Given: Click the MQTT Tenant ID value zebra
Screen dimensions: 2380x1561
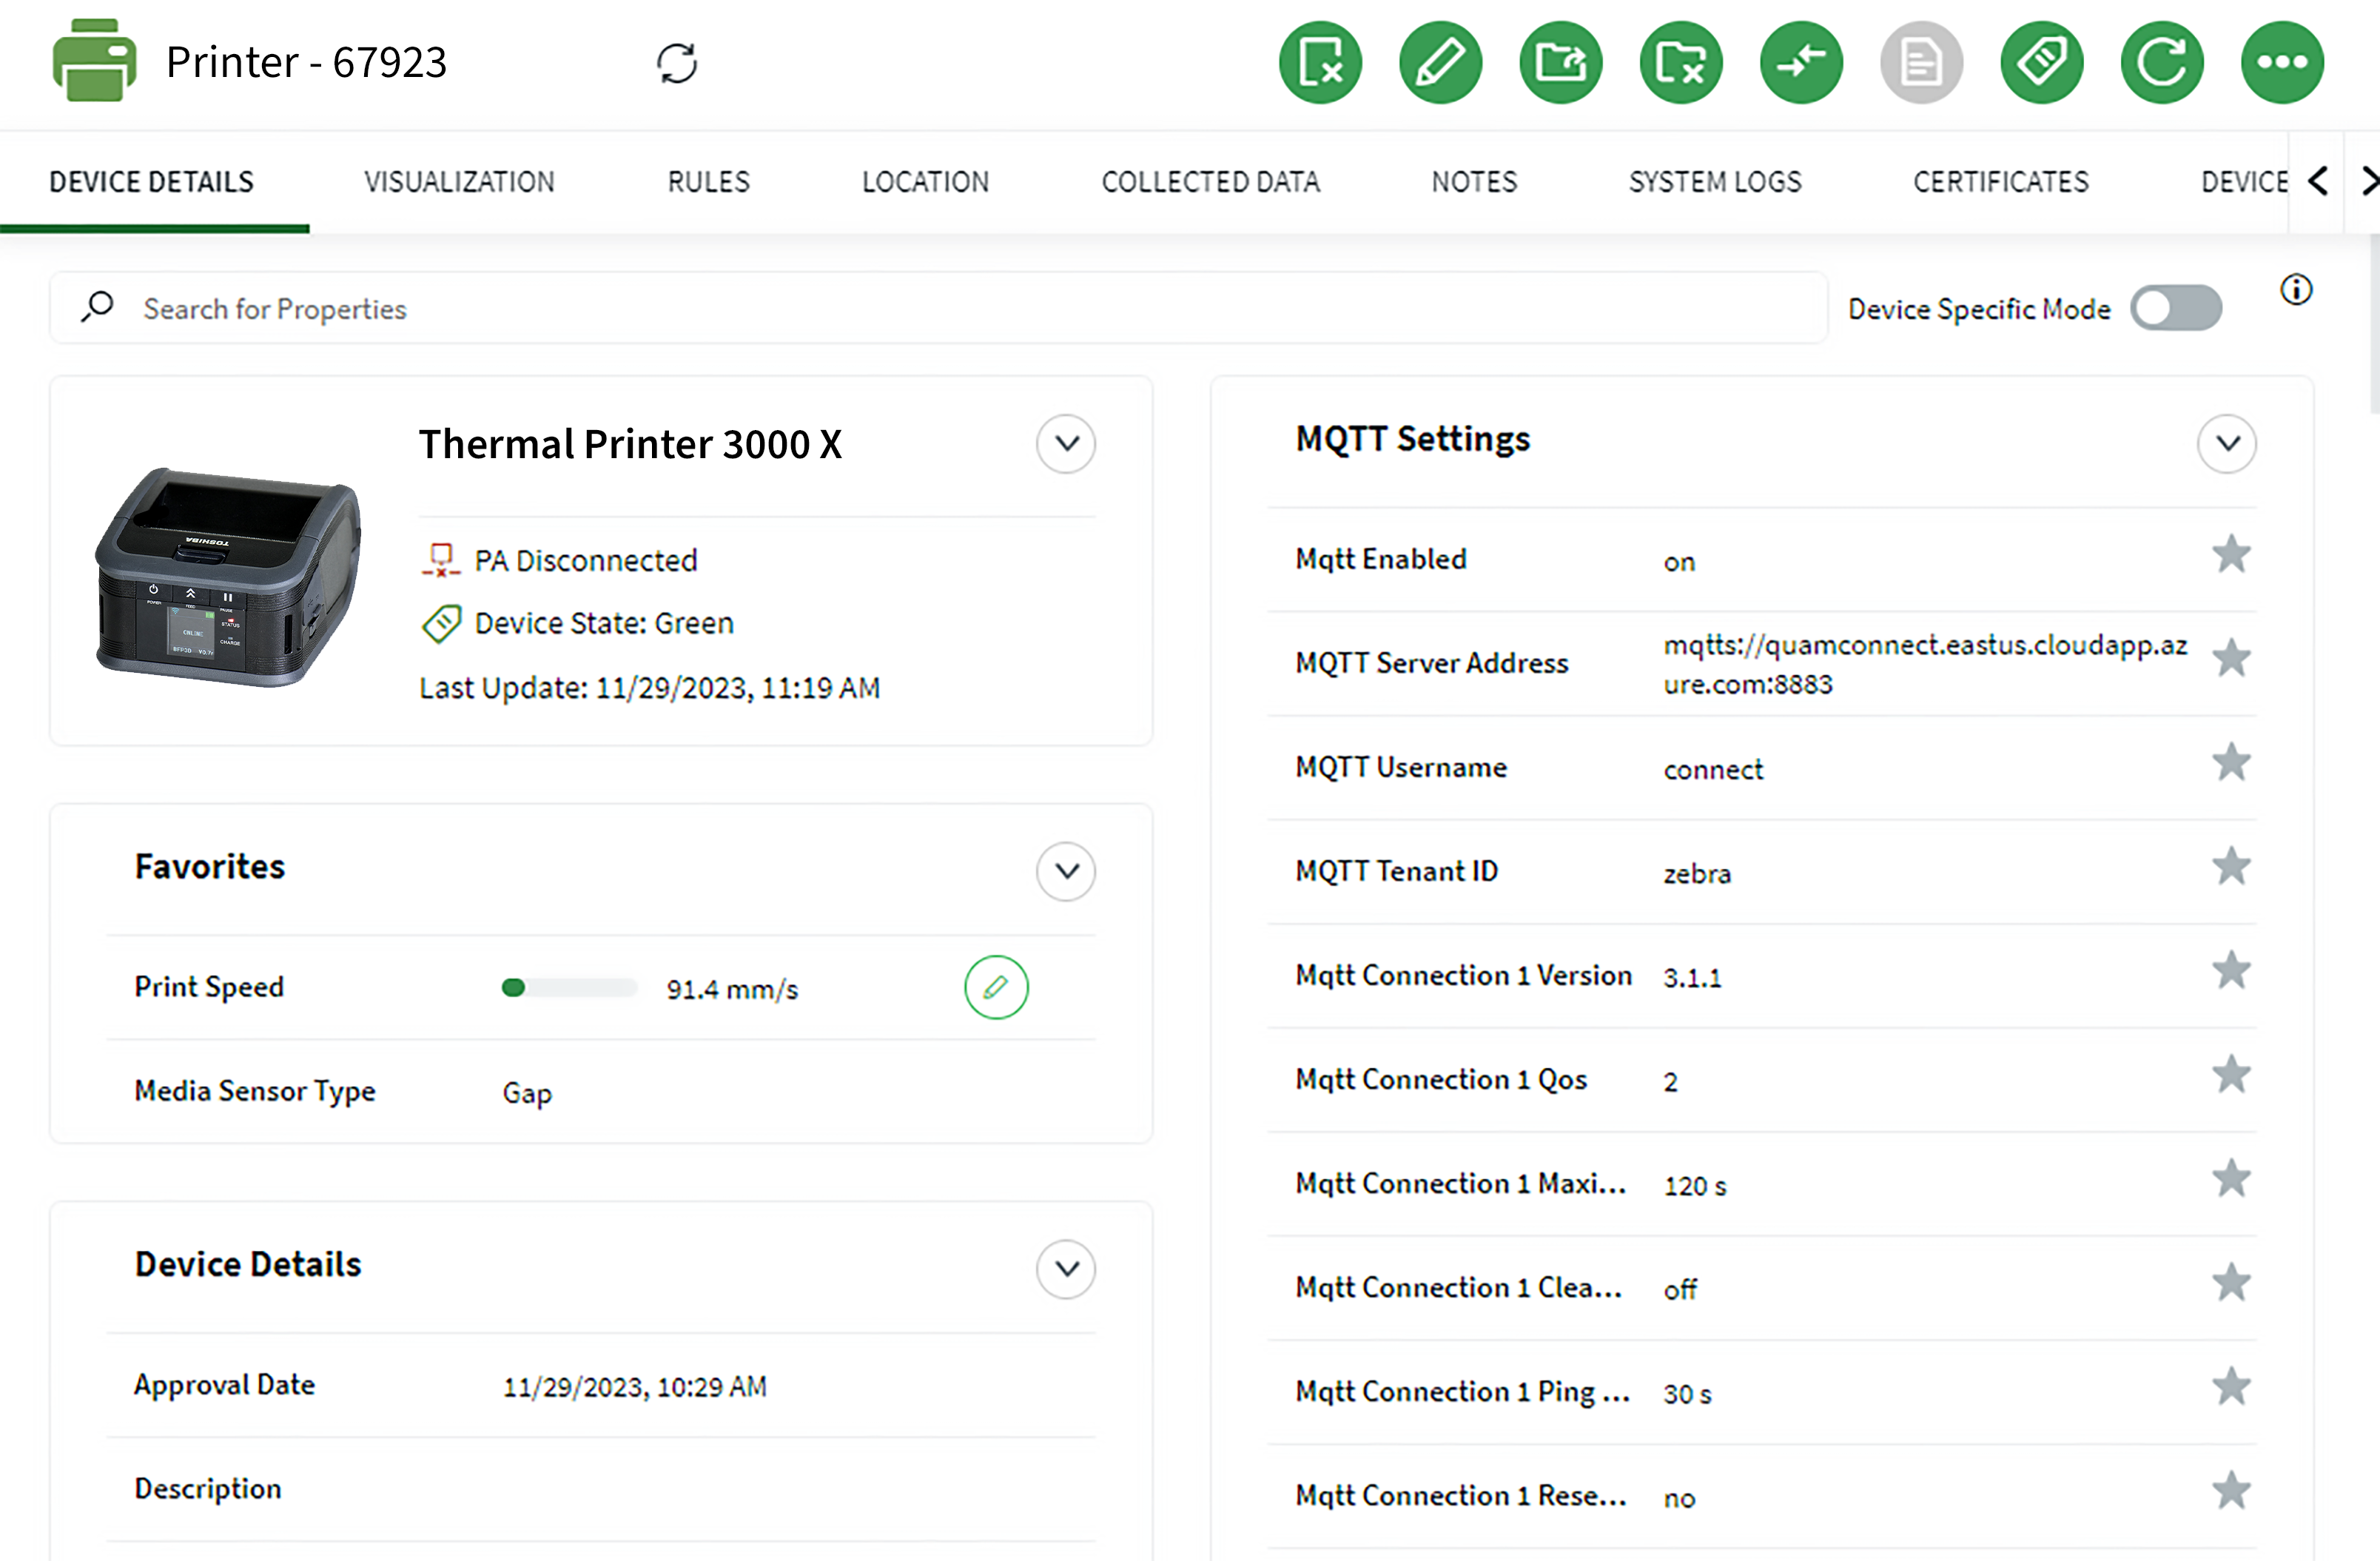Looking at the screenshot, I should tap(1696, 873).
